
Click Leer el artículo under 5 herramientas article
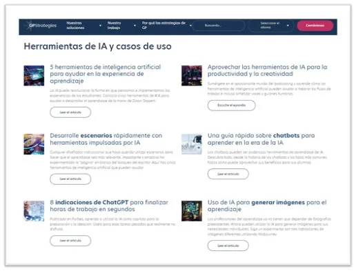click(x=70, y=112)
